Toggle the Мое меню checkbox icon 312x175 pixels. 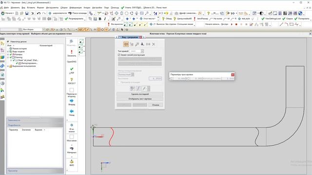click(72, 137)
